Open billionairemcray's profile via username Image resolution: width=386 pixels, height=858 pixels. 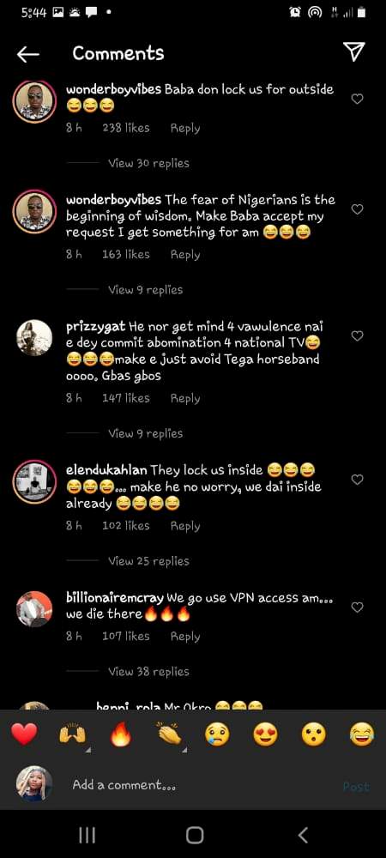(x=115, y=597)
